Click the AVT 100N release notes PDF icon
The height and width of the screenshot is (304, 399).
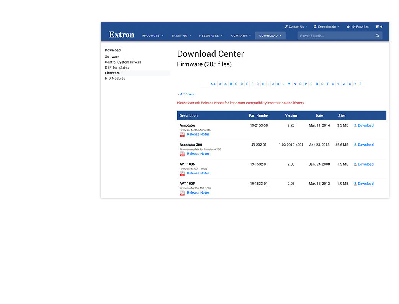182,173
